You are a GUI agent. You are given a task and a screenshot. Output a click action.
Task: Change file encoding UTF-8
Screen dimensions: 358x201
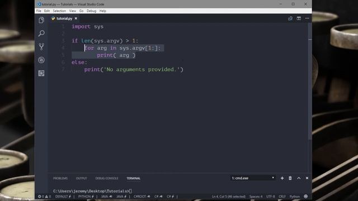click(271, 197)
